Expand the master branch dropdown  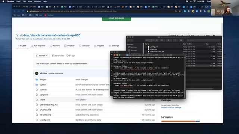click(41, 55)
